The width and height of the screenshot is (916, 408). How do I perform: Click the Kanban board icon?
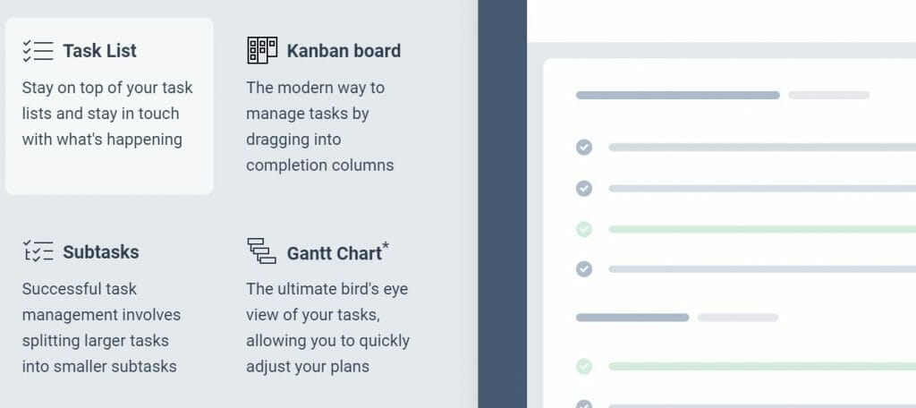[x=262, y=50]
